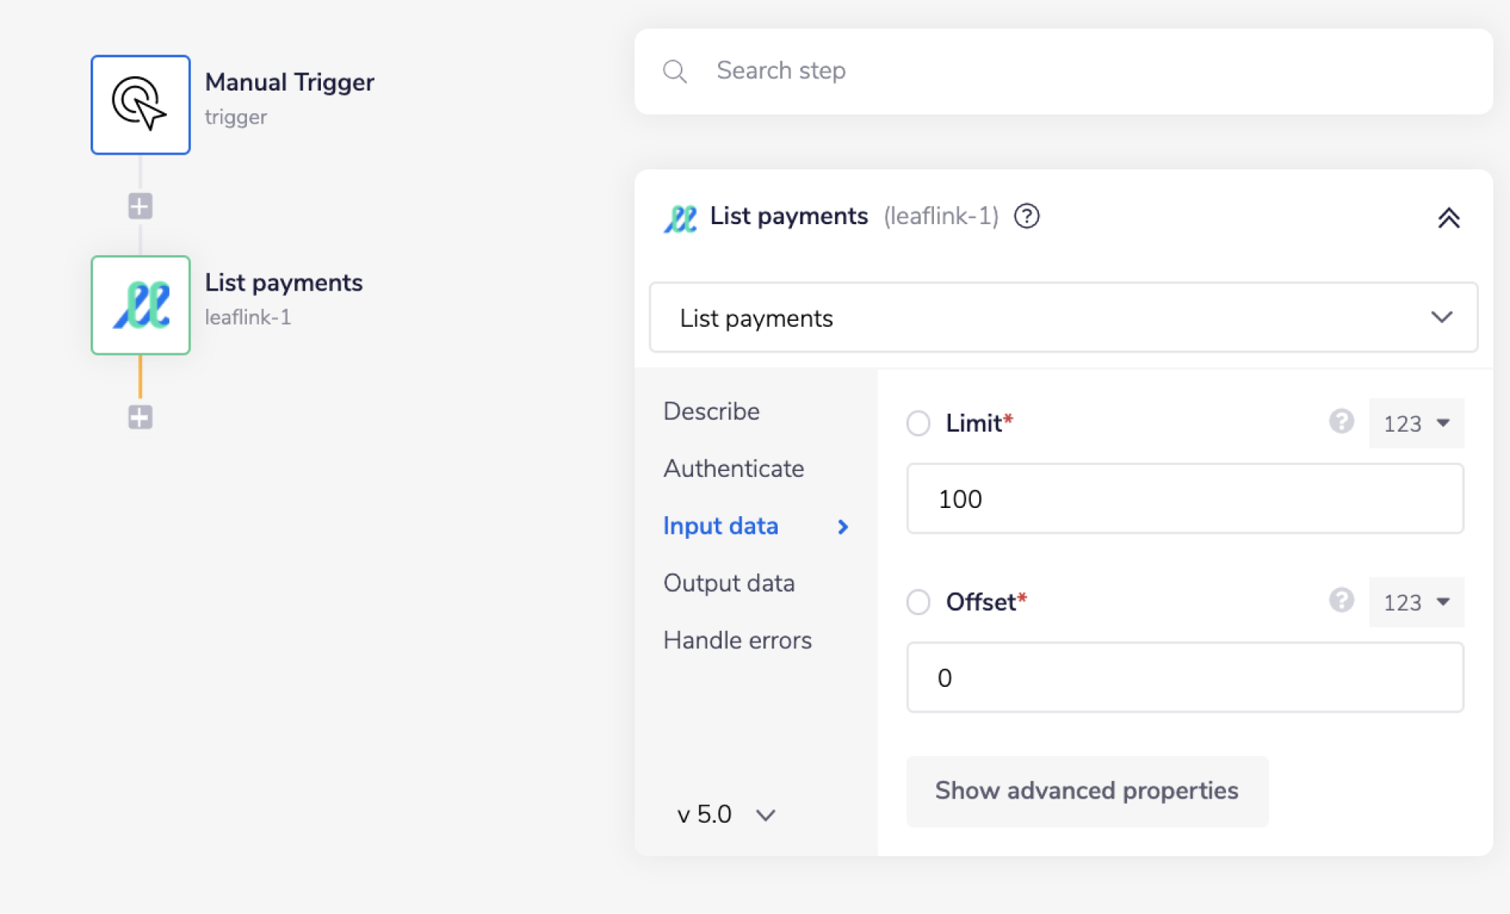Add step below List payments node

tap(140, 417)
